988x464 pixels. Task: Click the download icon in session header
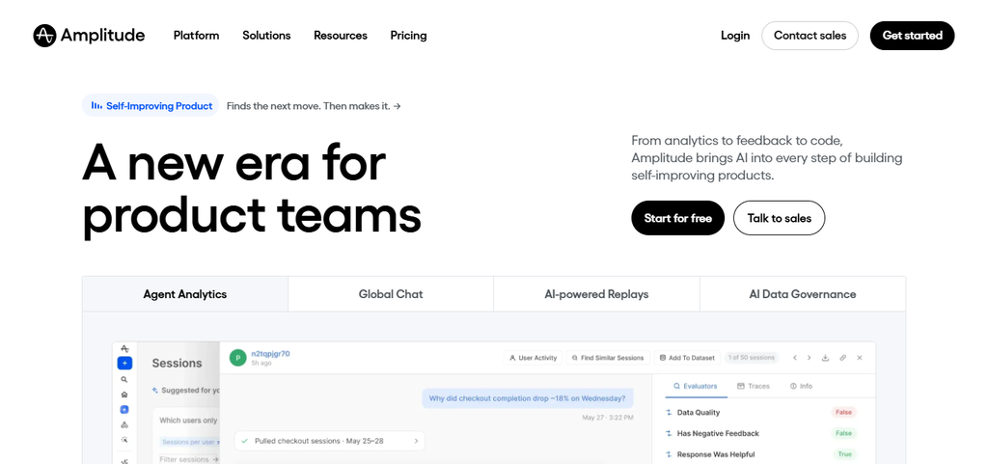click(x=826, y=358)
